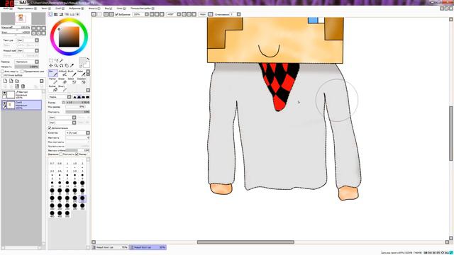Screen dimensions: 454x255
Task: Click the horizontal canvas scrollbar
Action: click(245, 242)
